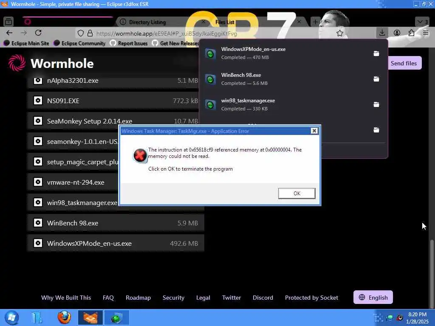Open the tracking protection shield icon
Screen dimensions: 435x326
click(x=80, y=33)
